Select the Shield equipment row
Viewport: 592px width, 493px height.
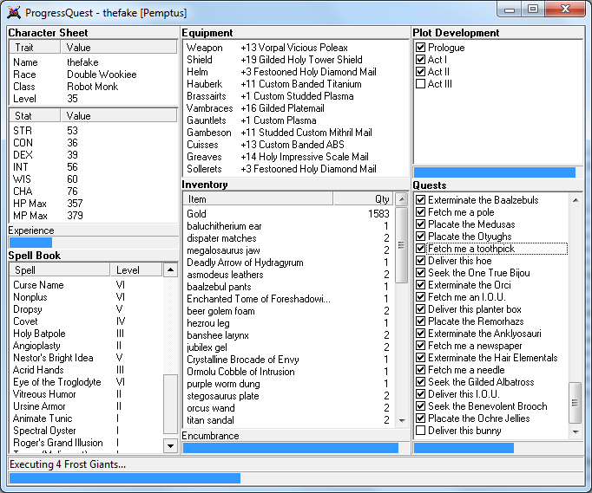click(x=296, y=60)
